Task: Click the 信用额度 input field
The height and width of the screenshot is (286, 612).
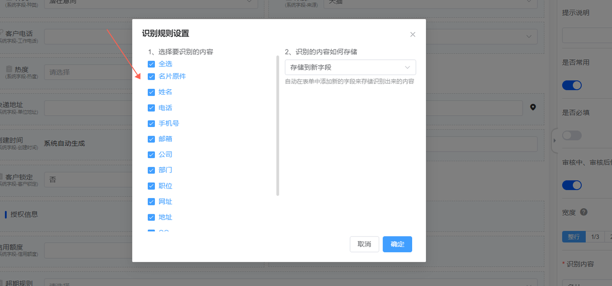Action: [x=88, y=250]
